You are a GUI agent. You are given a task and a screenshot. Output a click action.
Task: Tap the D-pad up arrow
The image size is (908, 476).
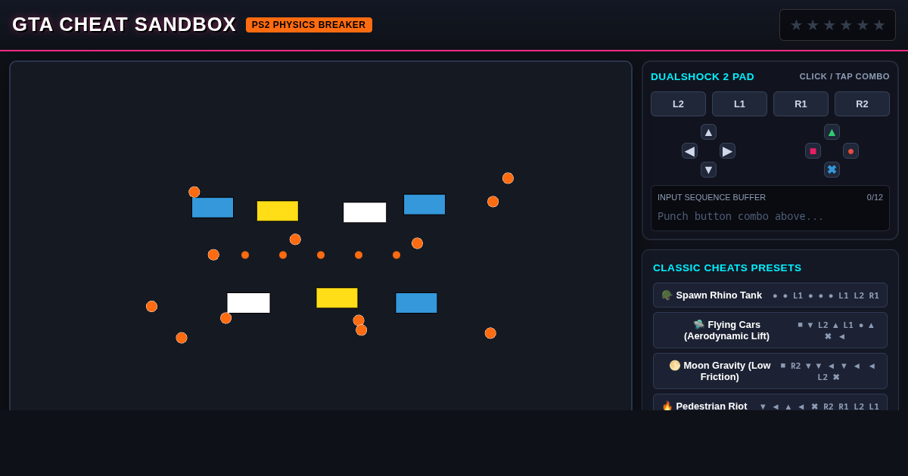pos(708,132)
